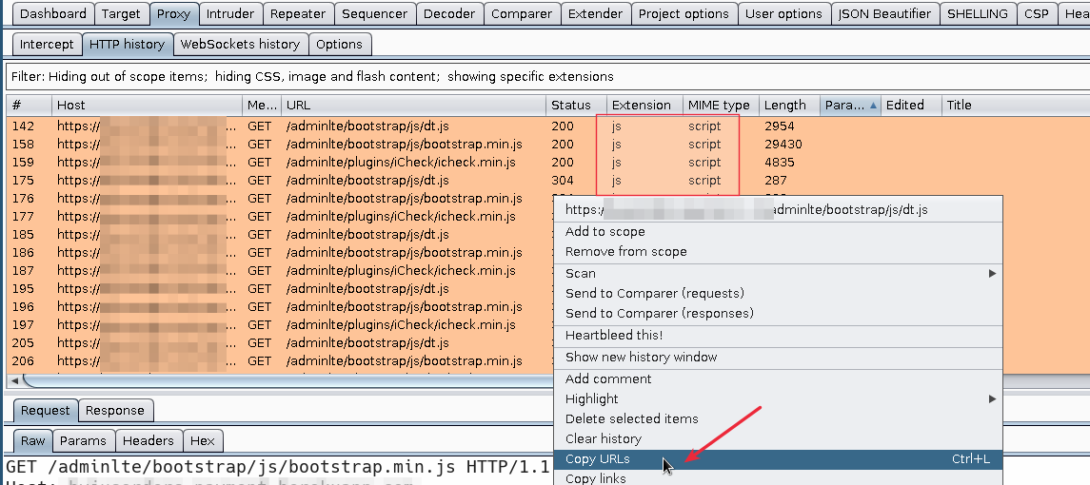Choose Send to Comparer (responses)
The image size is (1090, 485).
pyautogui.click(x=659, y=313)
